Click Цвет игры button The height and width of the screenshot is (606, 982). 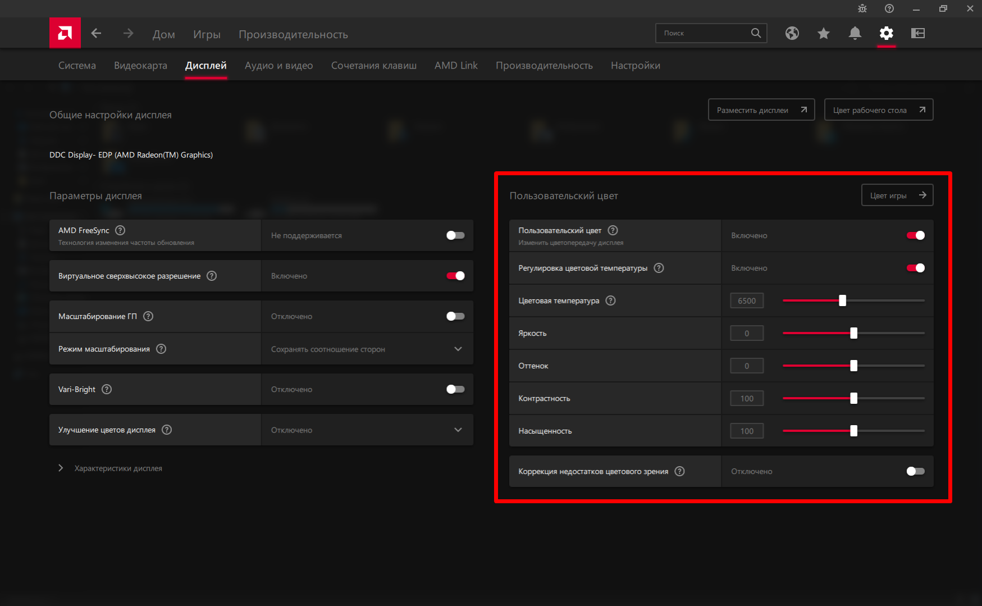click(897, 195)
